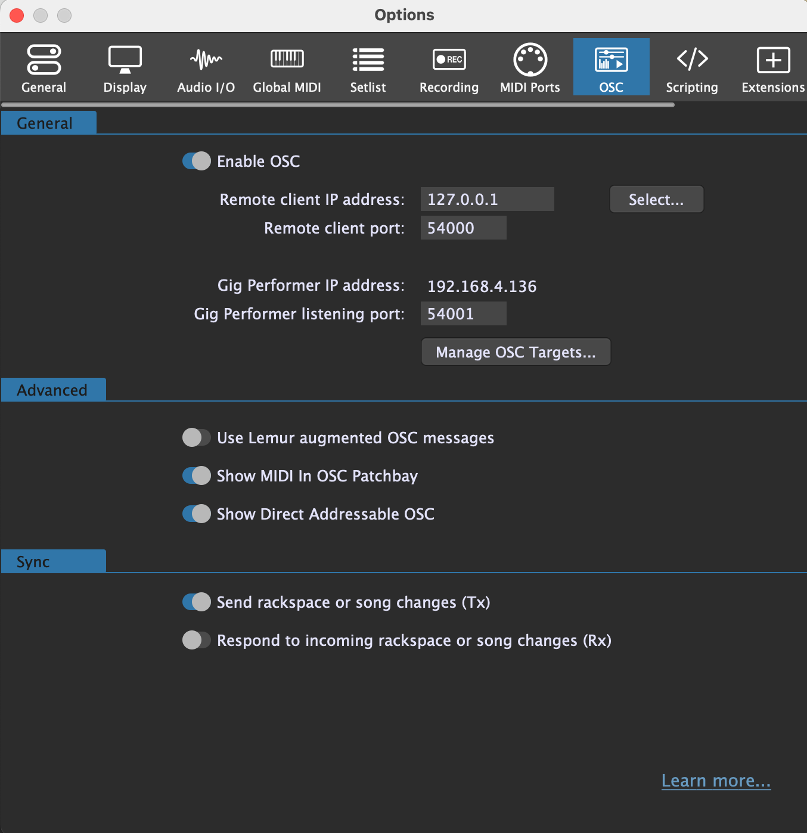The height and width of the screenshot is (833, 807).
Task: Click the toolbar horizontal scrollbar
Action: pyautogui.click(x=338, y=105)
